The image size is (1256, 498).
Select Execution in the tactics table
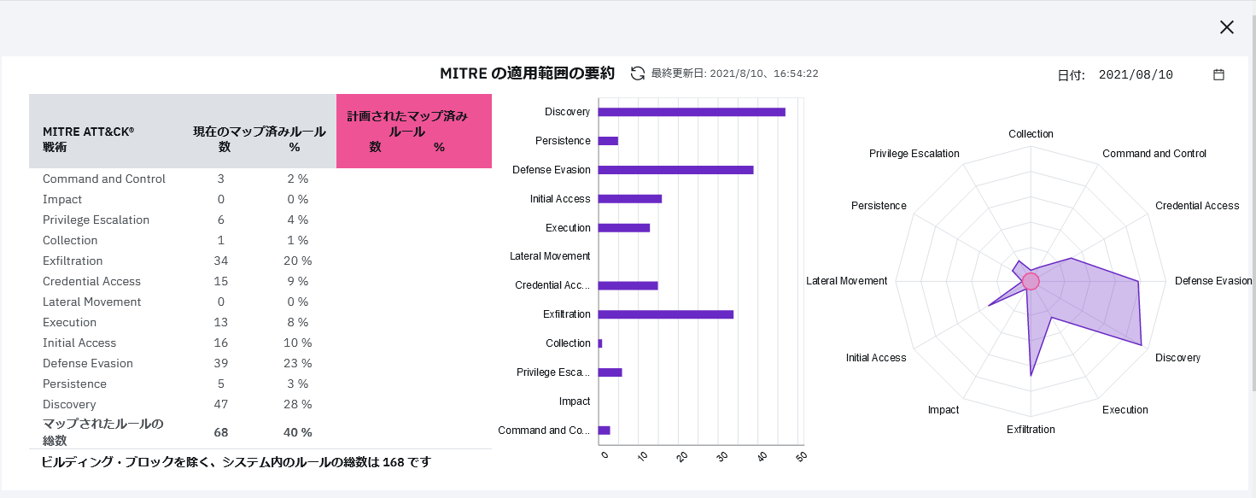[x=69, y=322]
